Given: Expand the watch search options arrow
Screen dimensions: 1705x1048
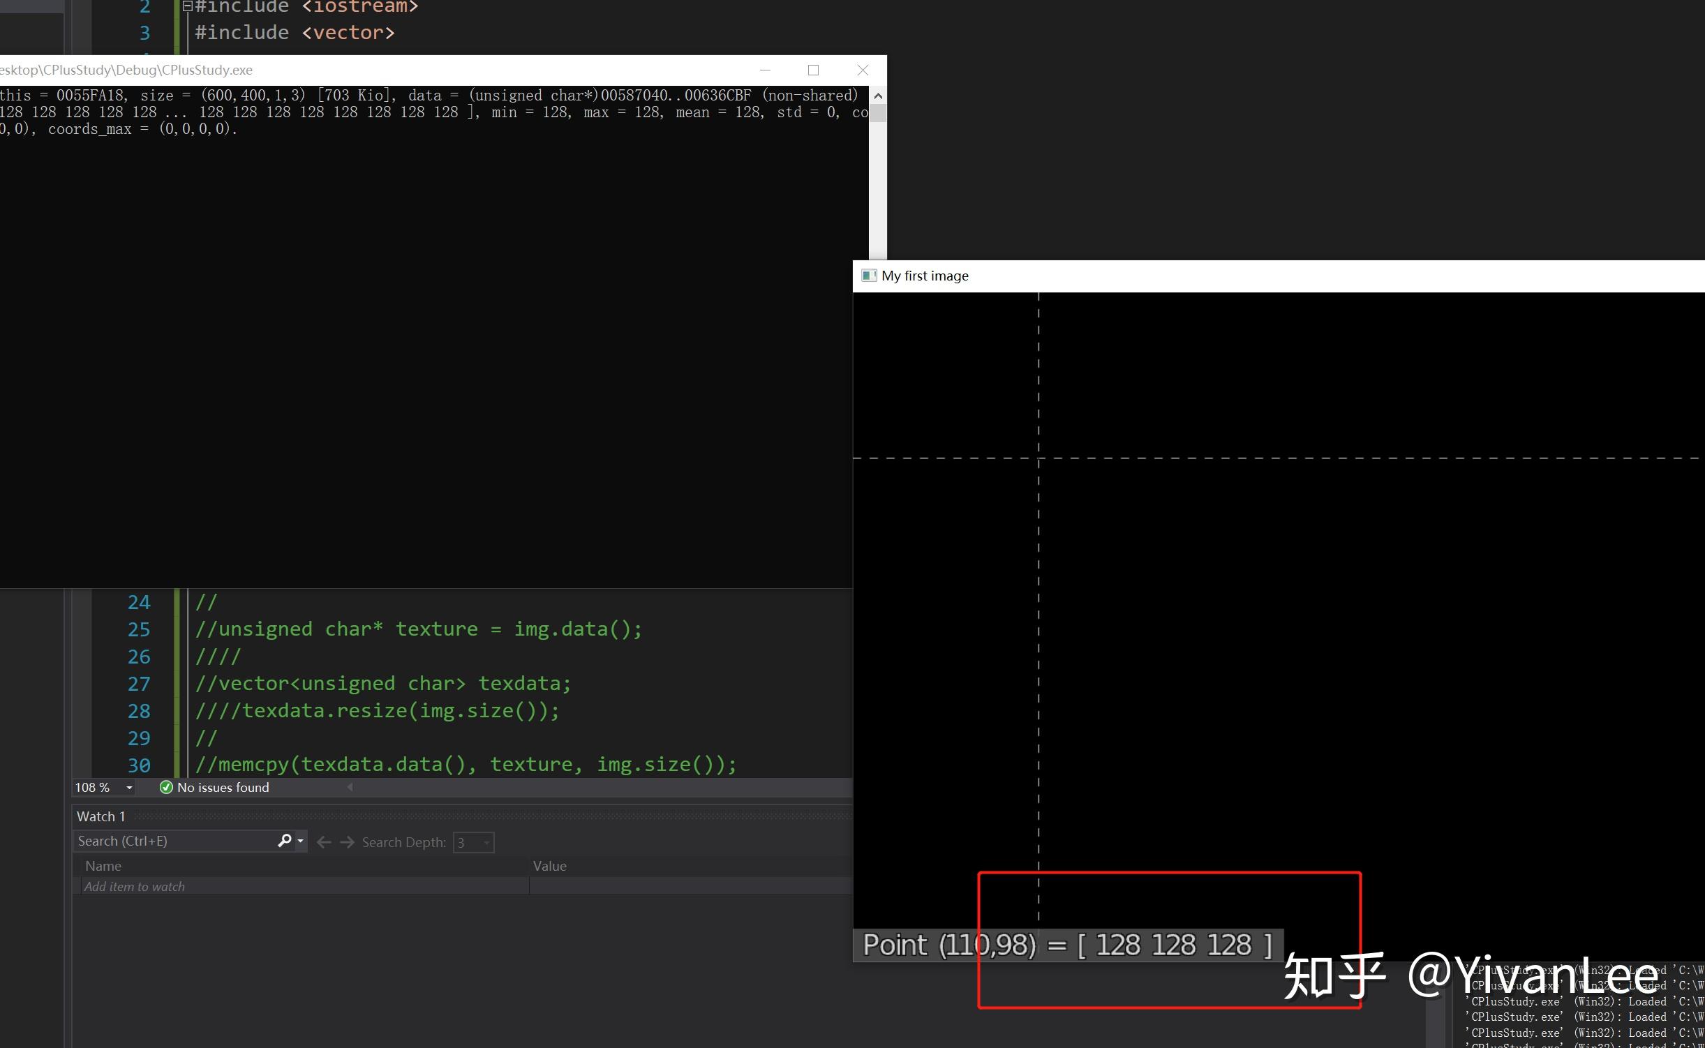Looking at the screenshot, I should pos(301,841).
